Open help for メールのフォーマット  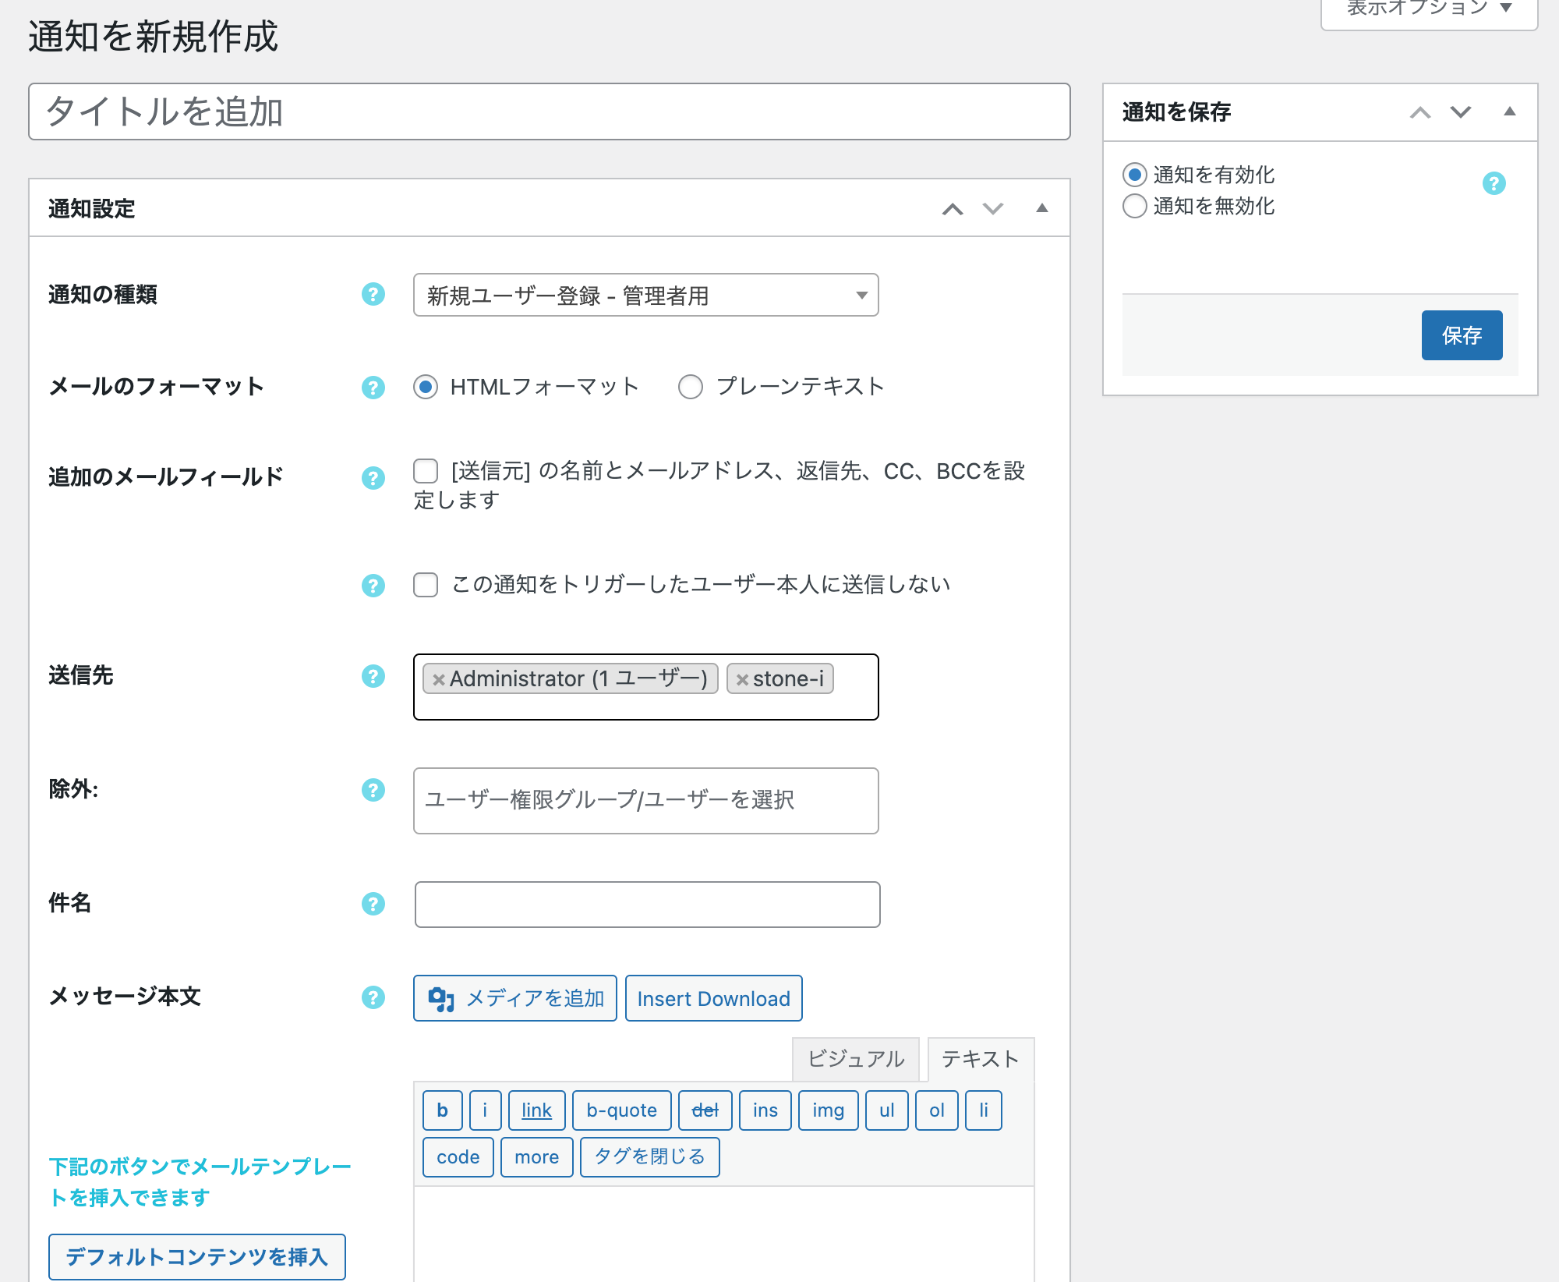coord(373,387)
